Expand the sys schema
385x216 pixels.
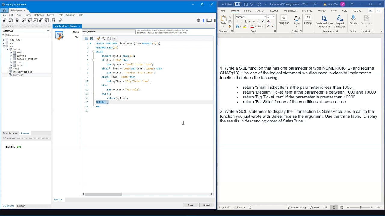(x=4, y=43)
